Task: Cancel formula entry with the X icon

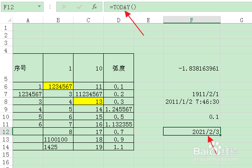Action: pyautogui.click(x=64, y=7)
